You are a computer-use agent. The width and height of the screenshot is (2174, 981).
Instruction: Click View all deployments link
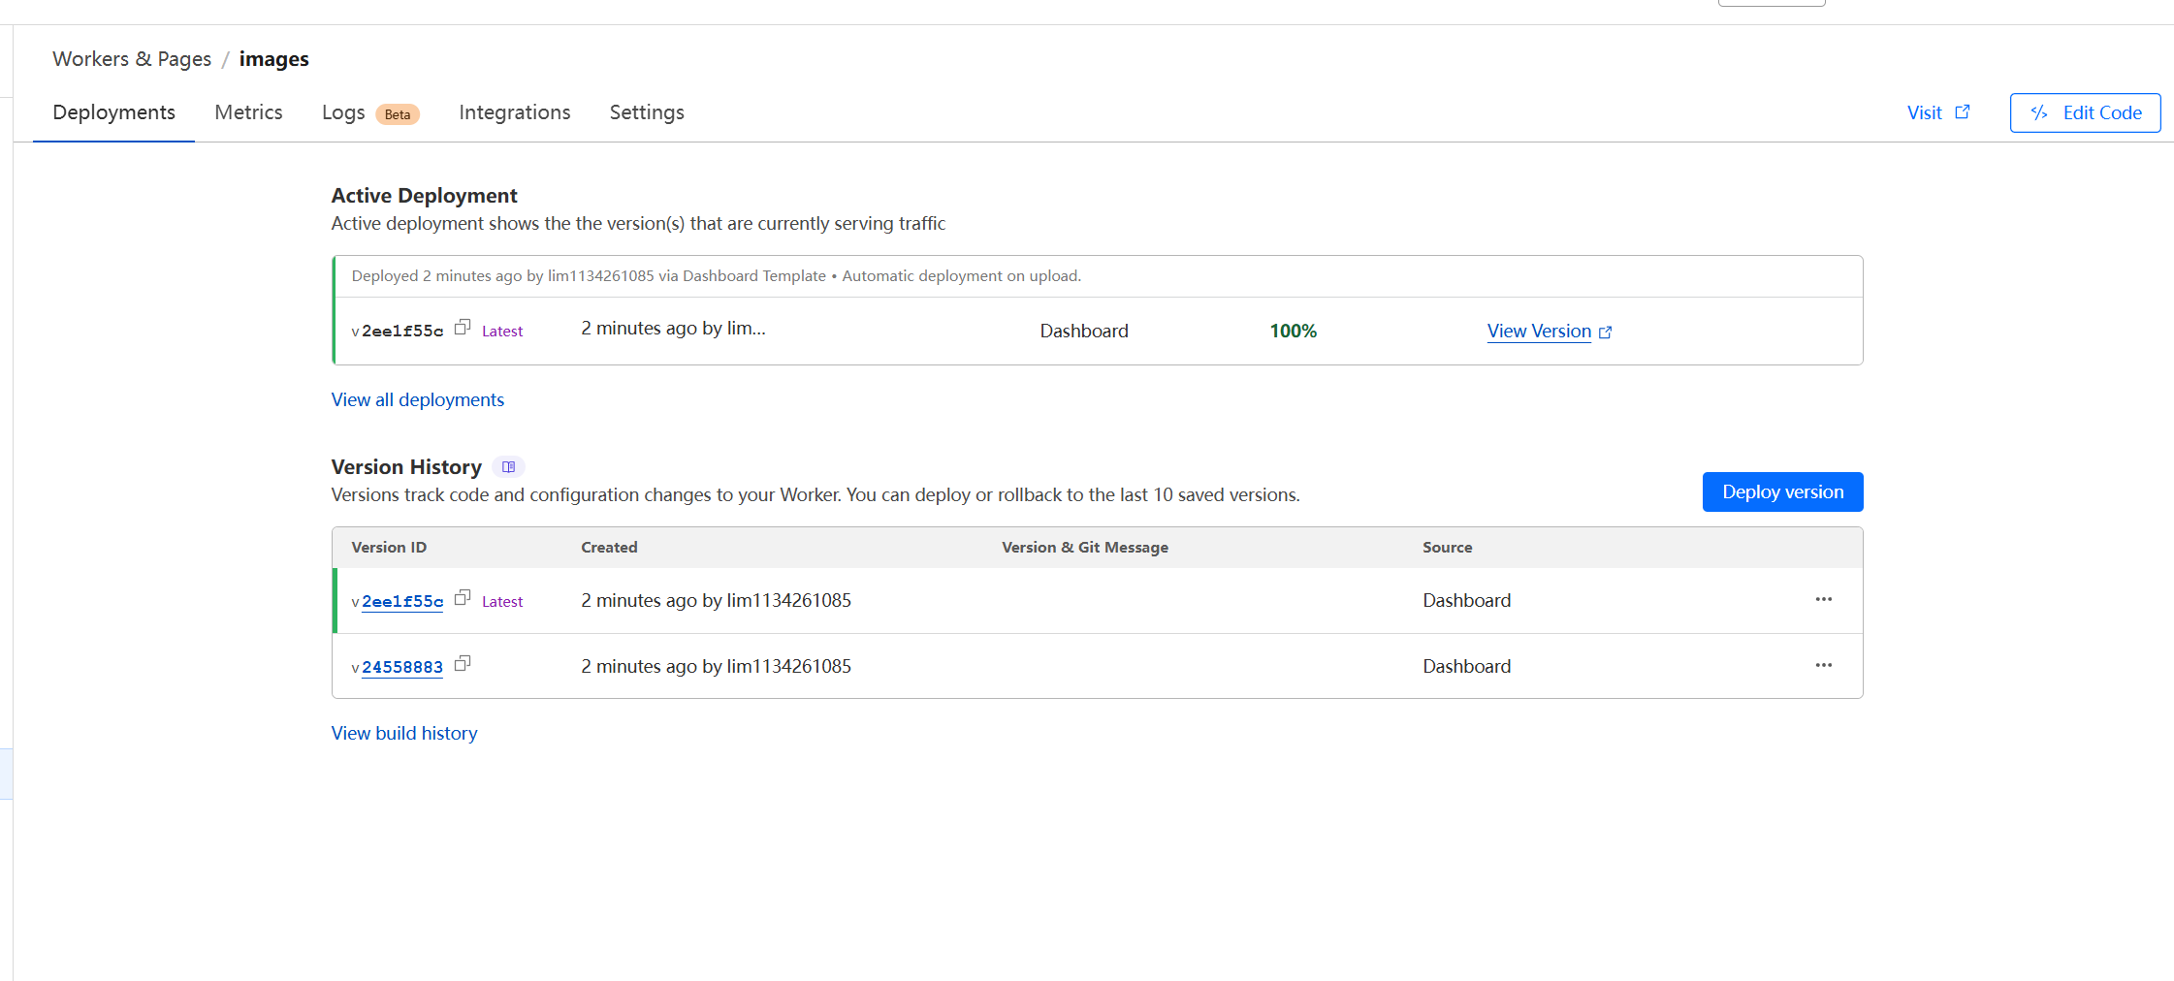click(x=417, y=399)
